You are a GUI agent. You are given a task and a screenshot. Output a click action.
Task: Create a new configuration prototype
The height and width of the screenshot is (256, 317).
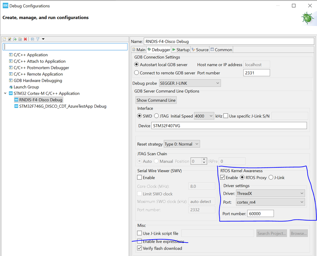point(10,39)
